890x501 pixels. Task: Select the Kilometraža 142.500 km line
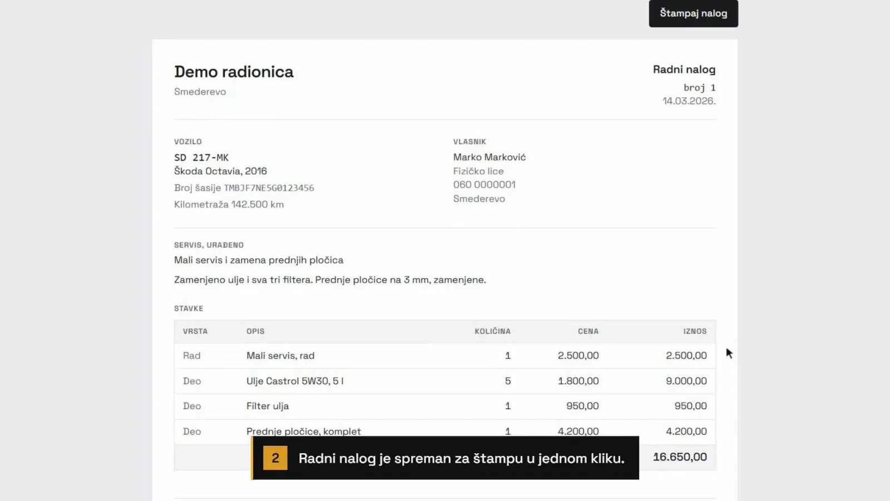[229, 204]
